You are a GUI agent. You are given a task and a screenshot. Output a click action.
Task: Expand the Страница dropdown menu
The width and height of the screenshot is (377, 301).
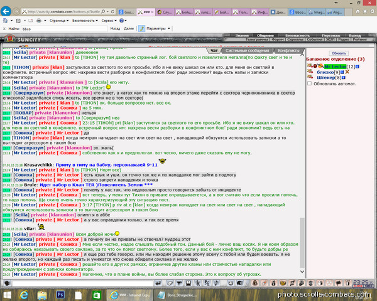coord(59,21)
